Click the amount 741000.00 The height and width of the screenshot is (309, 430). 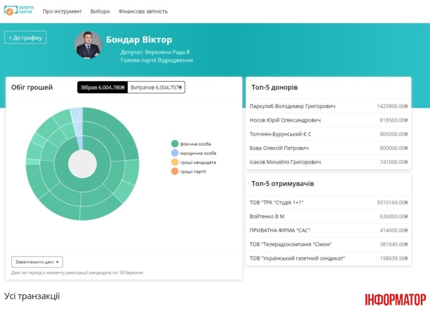point(393,162)
